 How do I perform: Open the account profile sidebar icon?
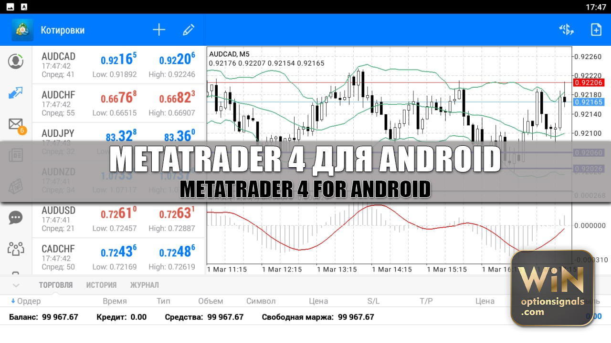16,61
